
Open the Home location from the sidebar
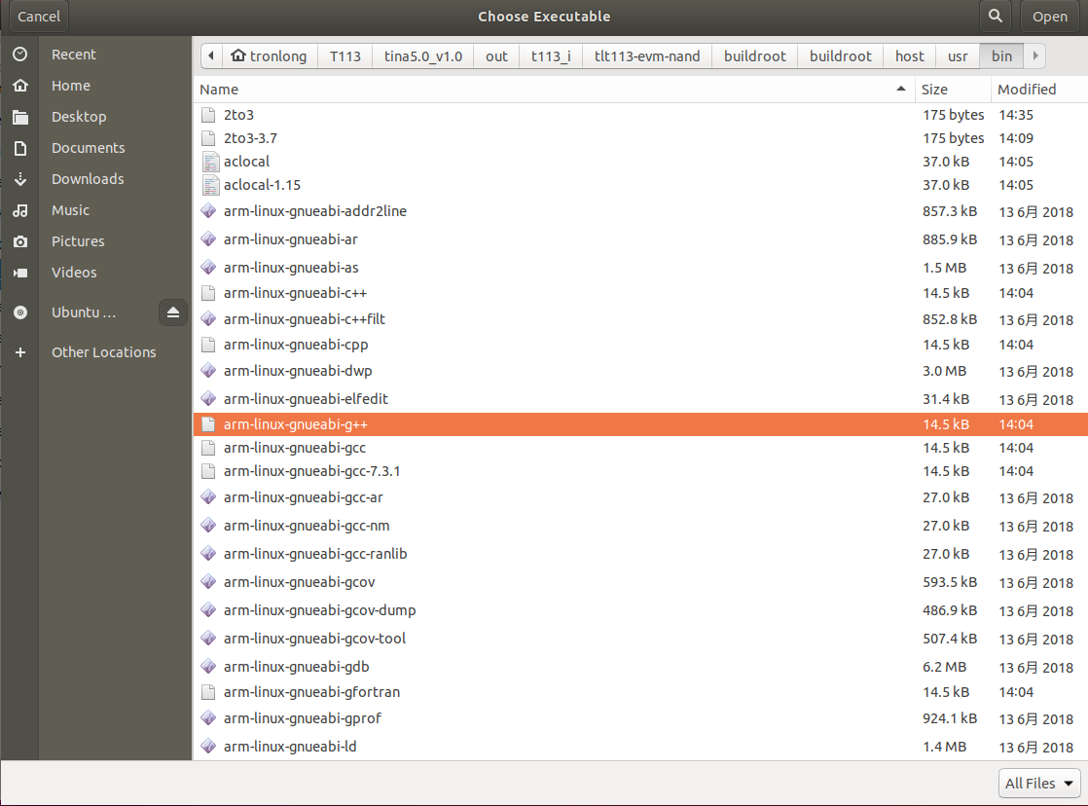coord(19,85)
